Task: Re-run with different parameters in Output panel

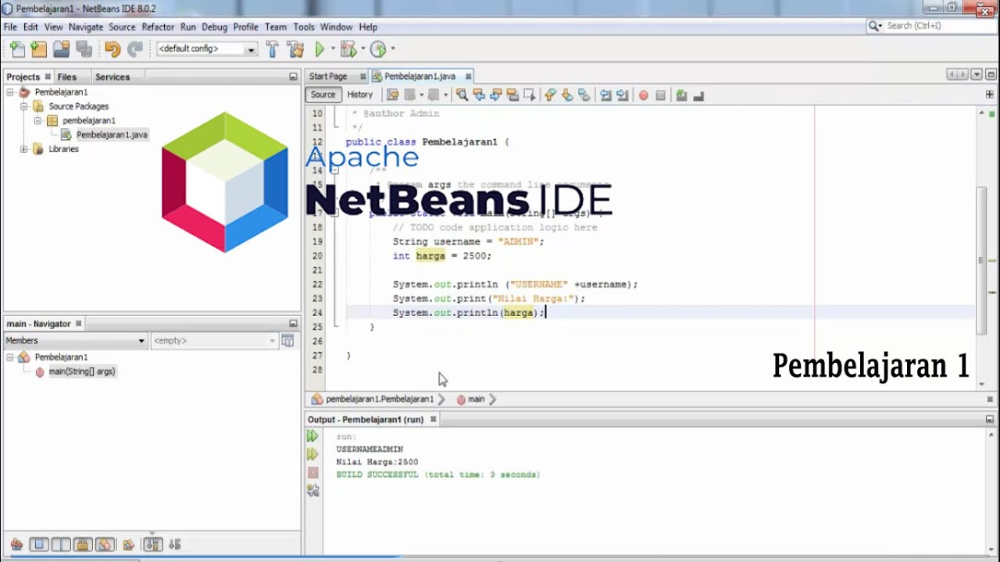Action: (x=312, y=454)
